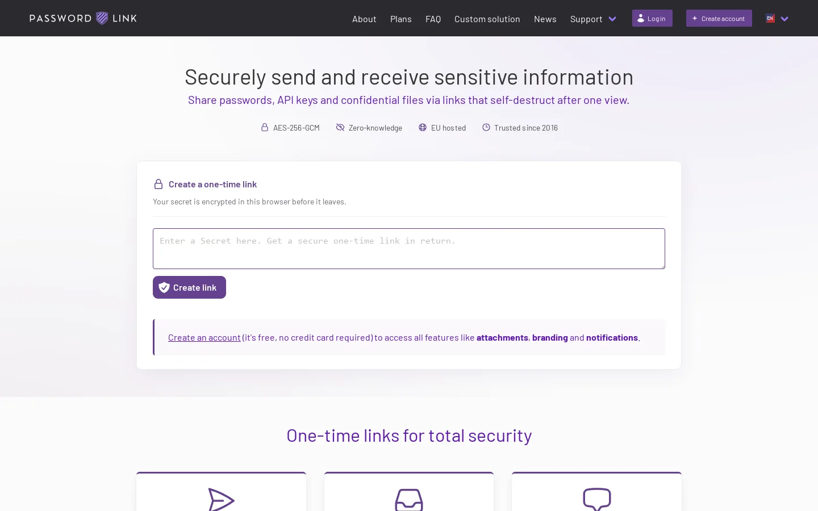
Task: Click the 'Share passwords, API keys' subtitle
Action: (408, 100)
